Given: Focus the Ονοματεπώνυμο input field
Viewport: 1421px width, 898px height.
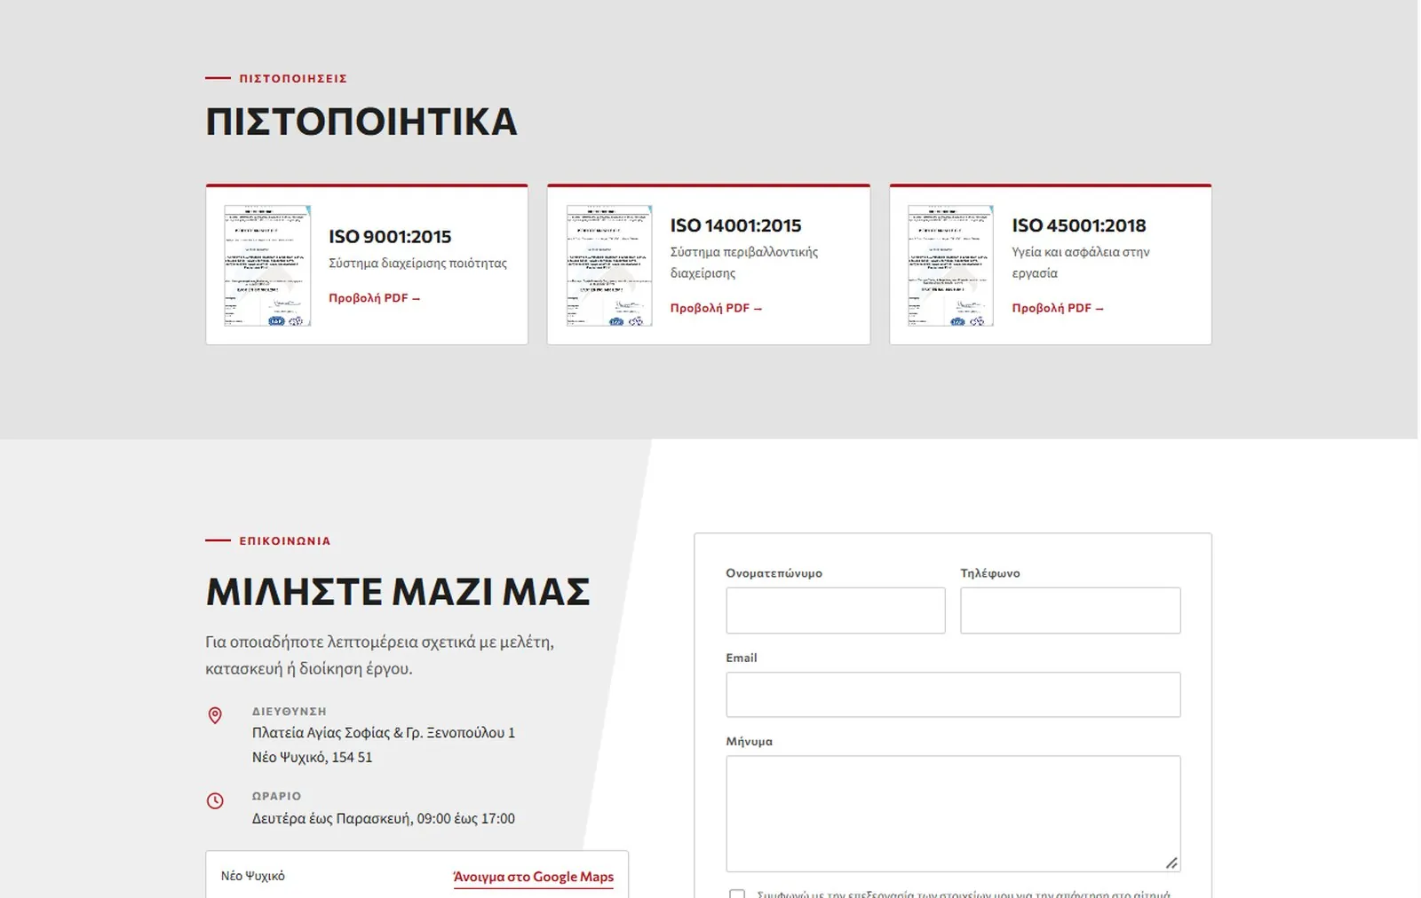Looking at the screenshot, I should point(836,610).
